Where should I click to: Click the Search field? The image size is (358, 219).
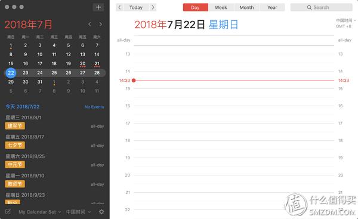point(321,8)
